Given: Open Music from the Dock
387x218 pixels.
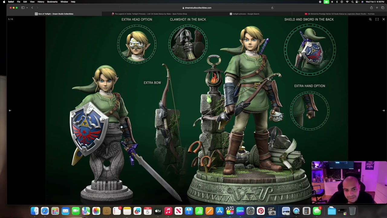Looking at the screenshot, I should pyautogui.click(x=168, y=211).
